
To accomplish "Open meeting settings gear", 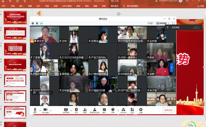I will (141, 111).
